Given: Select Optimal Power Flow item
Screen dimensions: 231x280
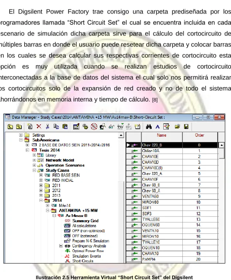Looking at the screenshot, I should (88, 251).
